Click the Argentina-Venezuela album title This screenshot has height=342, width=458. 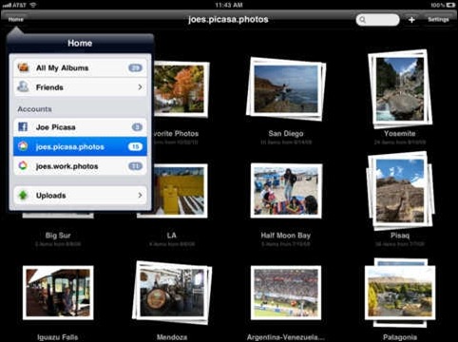[286, 337]
